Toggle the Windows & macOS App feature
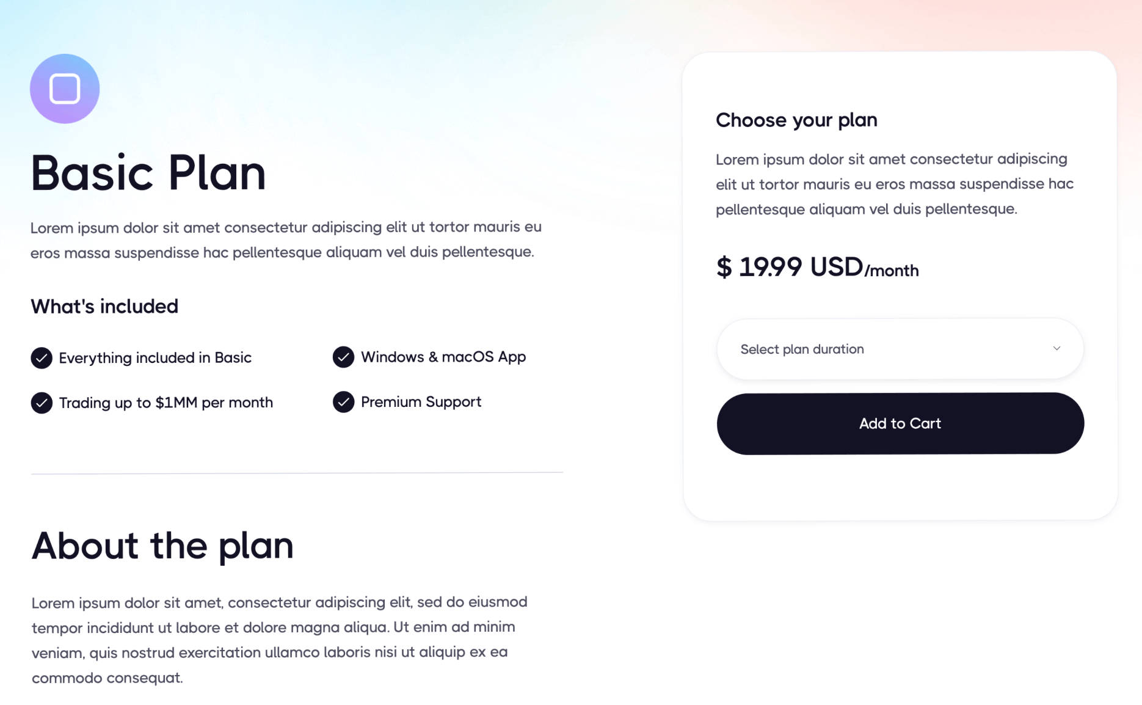The width and height of the screenshot is (1142, 705). click(x=443, y=357)
